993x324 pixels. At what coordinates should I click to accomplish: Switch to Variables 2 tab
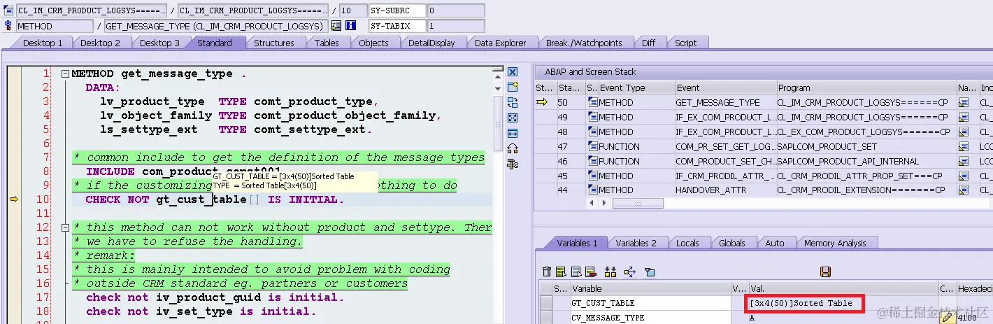636,244
